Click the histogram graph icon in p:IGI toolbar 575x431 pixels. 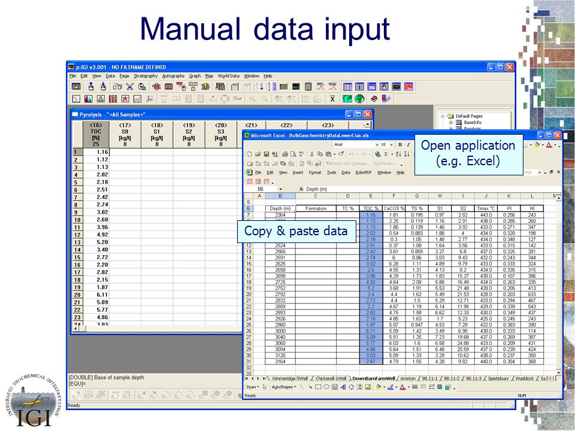tap(89, 99)
